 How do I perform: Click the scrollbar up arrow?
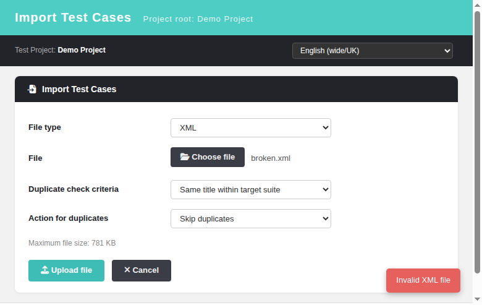tap(477, 5)
